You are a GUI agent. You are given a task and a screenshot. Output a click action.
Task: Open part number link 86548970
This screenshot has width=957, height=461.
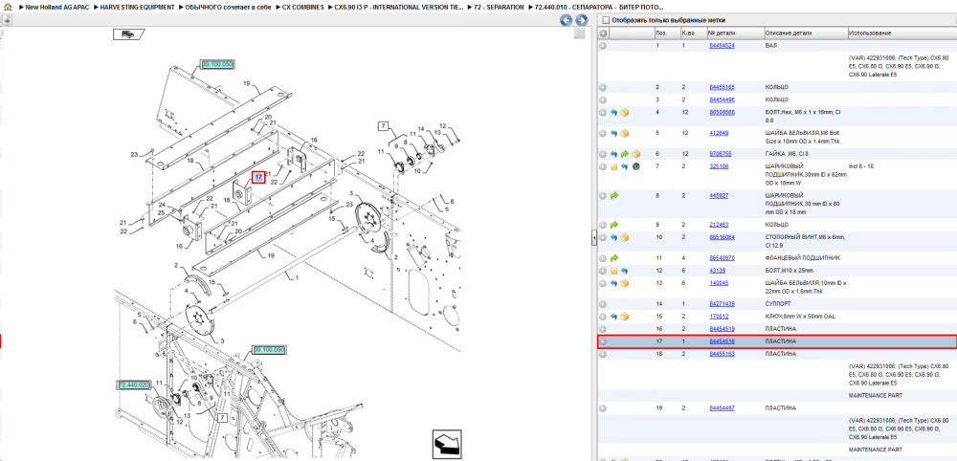[x=722, y=258]
